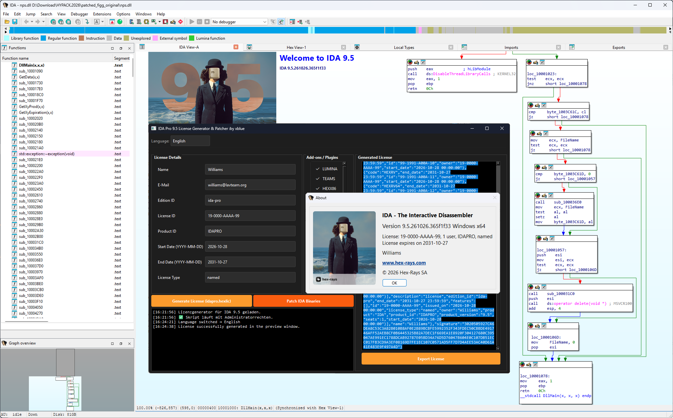This screenshot has height=418, width=673.
Task: Switch to the Imports tab
Action: click(511, 47)
